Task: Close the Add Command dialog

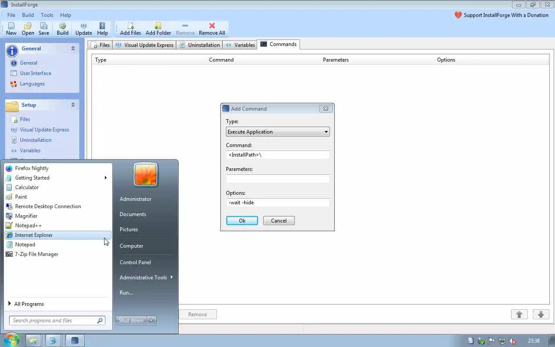Action: click(x=326, y=109)
